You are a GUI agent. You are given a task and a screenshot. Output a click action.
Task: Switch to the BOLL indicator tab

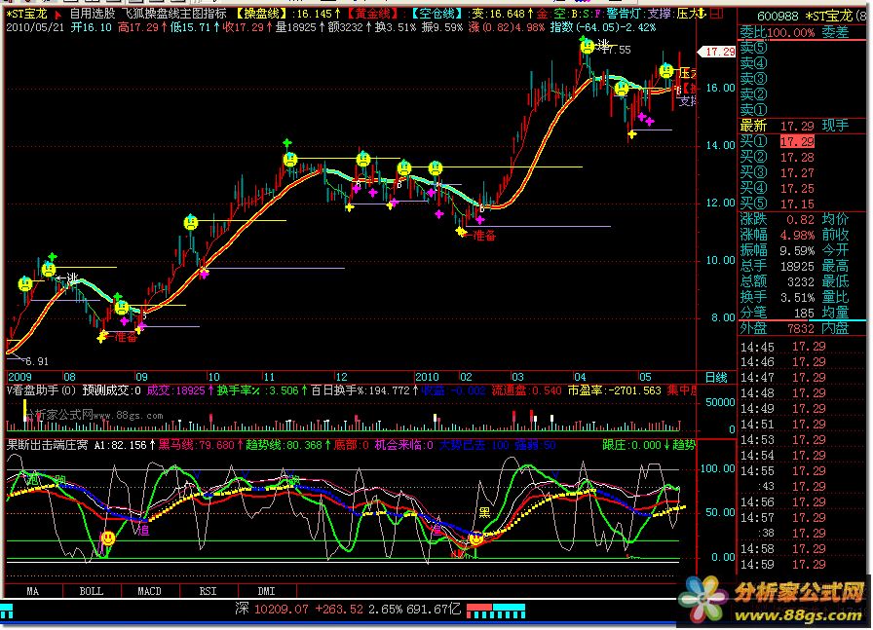click(91, 590)
